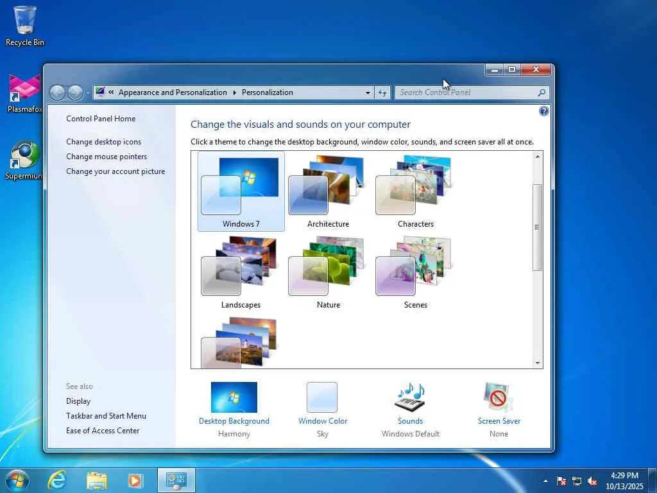Apply the Architecture theme
The height and width of the screenshot is (493, 657).
(328, 191)
